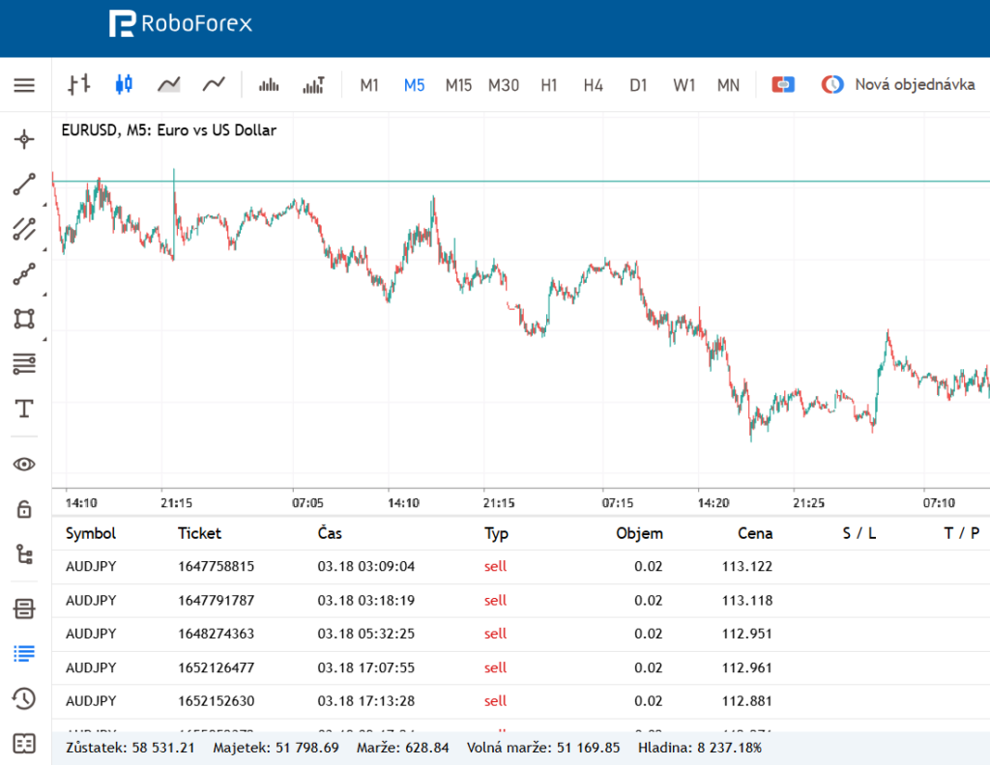Open the Fibonacci lines tool
The image size is (990, 765).
click(24, 363)
